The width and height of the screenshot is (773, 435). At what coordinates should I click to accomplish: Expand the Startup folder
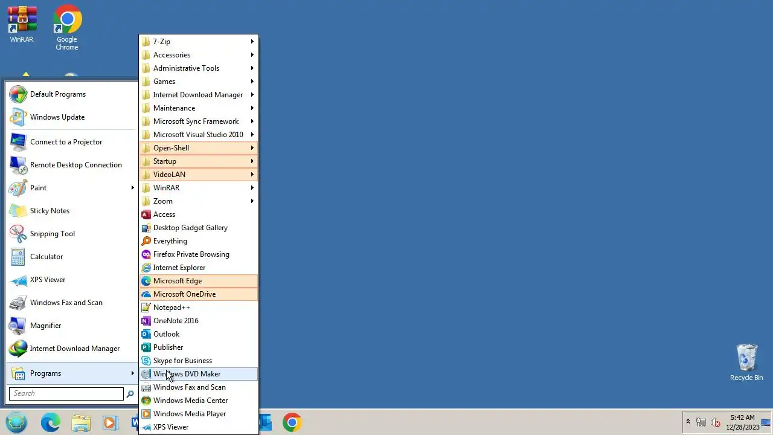[x=199, y=161]
